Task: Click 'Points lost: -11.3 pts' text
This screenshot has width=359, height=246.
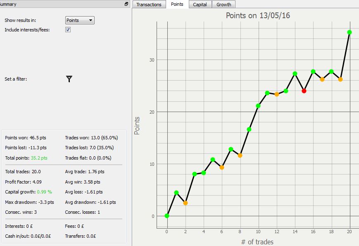Action: 26,148
